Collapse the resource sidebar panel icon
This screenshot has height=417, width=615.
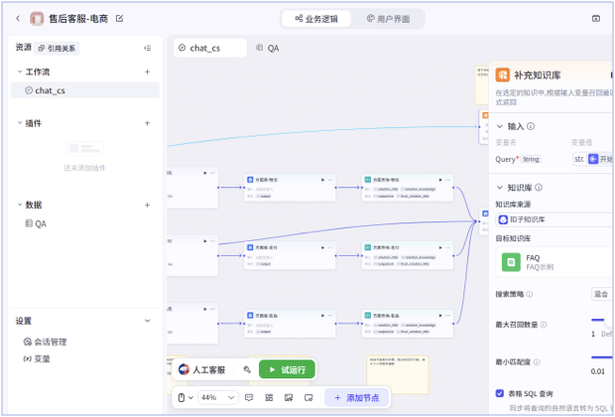(x=147, y=48)
